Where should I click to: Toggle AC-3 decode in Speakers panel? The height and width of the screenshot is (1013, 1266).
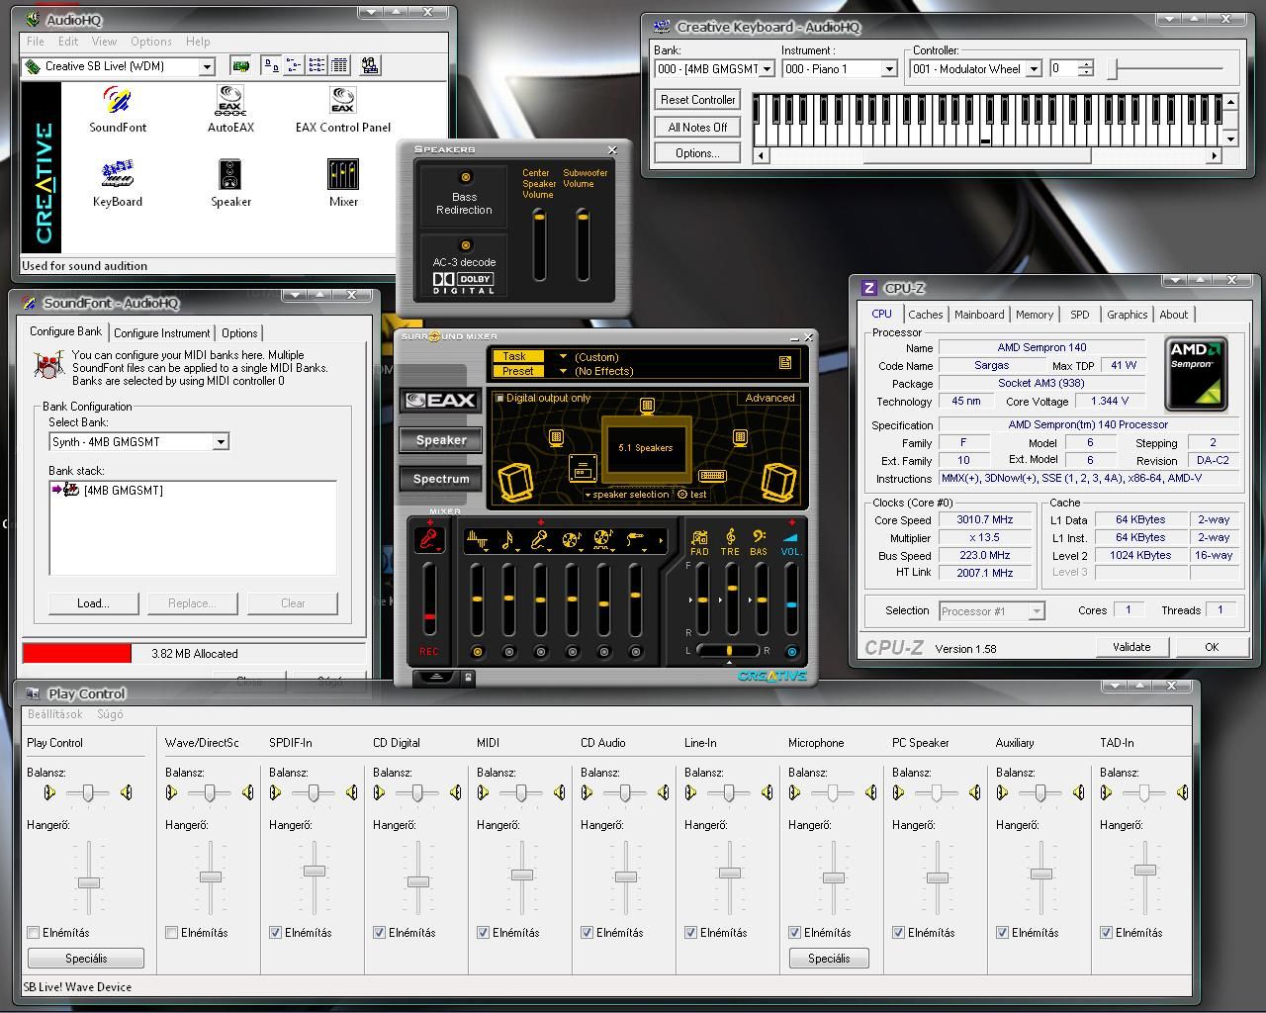click(x=465, y=245)
